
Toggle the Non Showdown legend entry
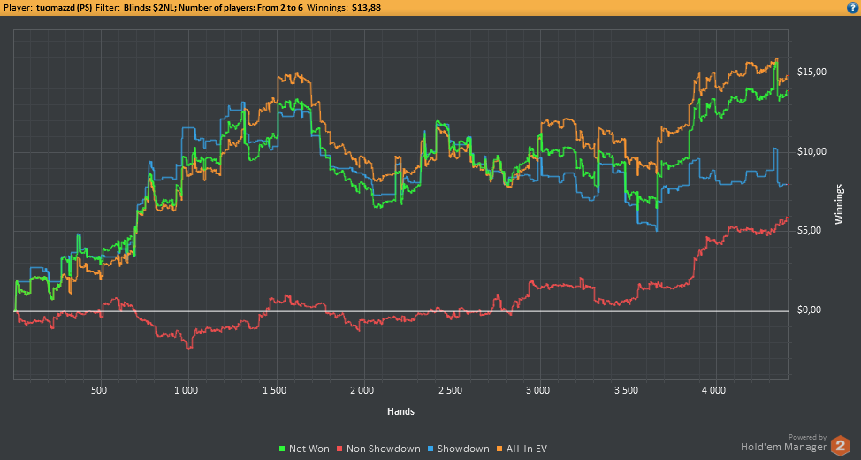[x=379, y=448]
